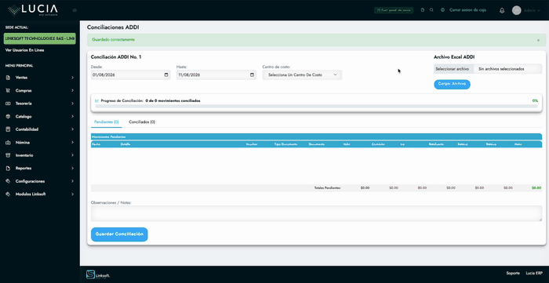Click the Tipo Documento column header
The width and height of the screenshot is (549, 283).
286,144
